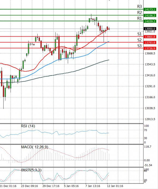
Task: Click the RSI scale level 70
Action: [146, 130]
